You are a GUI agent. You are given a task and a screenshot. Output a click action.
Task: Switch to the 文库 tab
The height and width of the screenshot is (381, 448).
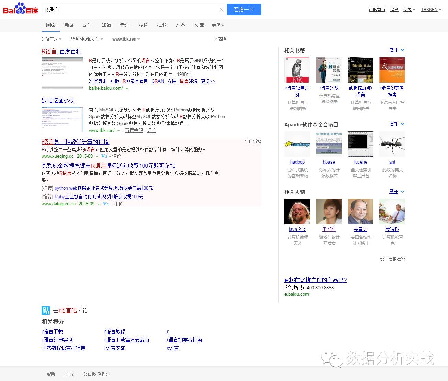[199, 25]
